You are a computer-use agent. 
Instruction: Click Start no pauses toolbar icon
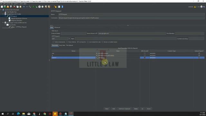(36, 7)
